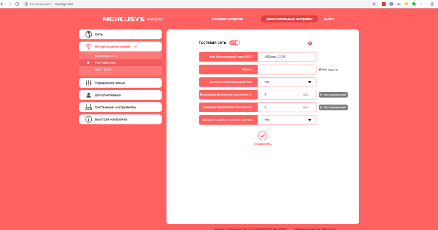Open the Evernote elephant extension
Image resolution: width=438 pixels, height=230 pixels.
pyautogui.click(x=413, y=4)
